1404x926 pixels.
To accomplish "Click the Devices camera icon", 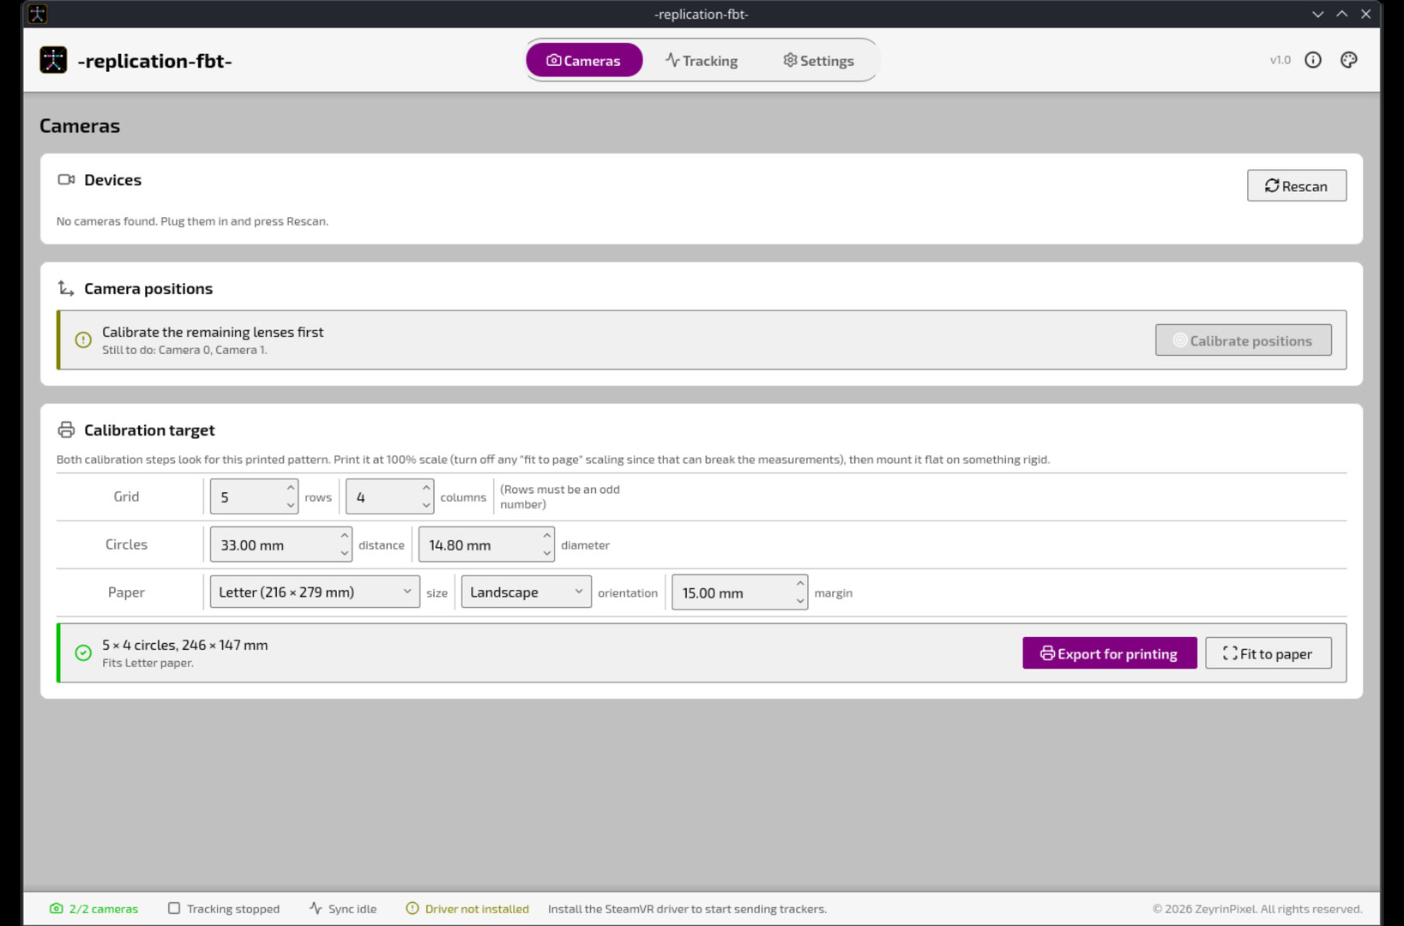I will click(x=66, y=180).
